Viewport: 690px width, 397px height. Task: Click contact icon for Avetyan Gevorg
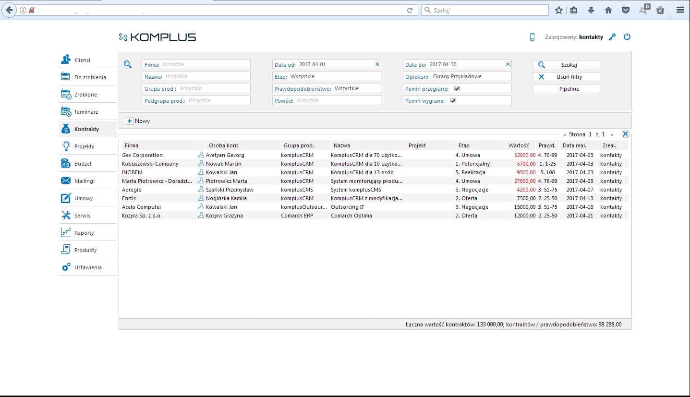pos(201,155)
